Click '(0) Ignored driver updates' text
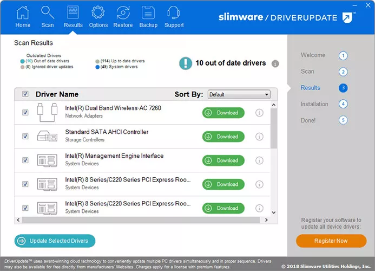 49,67
